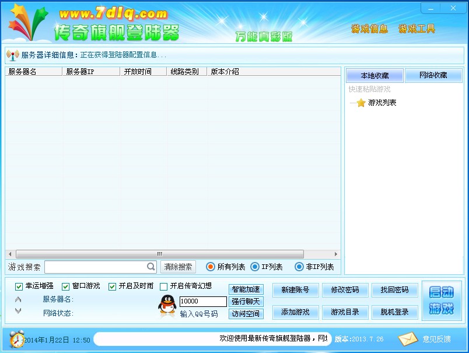Click the search magnifier icon
The image size is (469, 353).
pyautogui.click(x=150, y=266)
